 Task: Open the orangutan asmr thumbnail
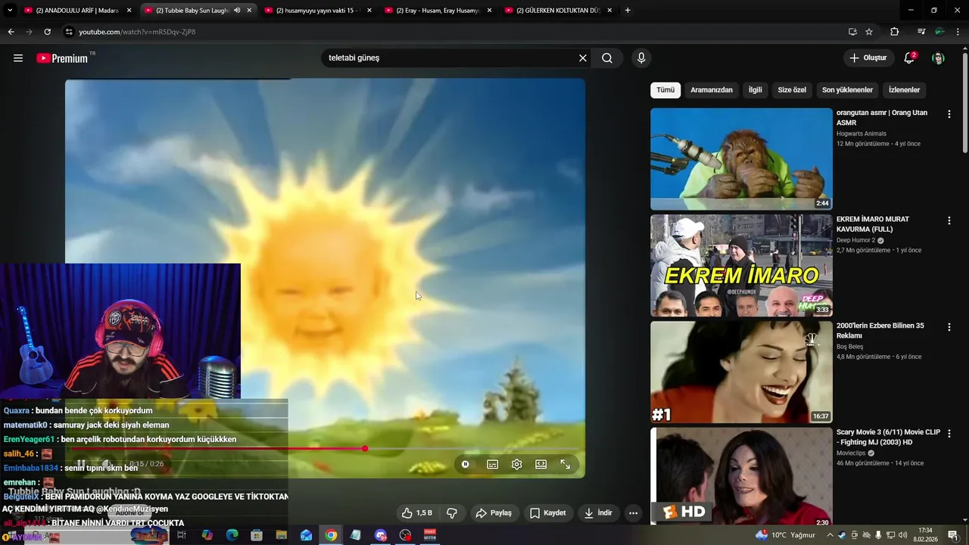pyautogui.click(x=741, y=159)
